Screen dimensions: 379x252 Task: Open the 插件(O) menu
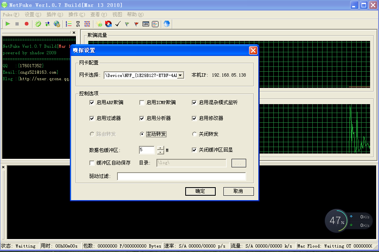click(x=54, y=15)
